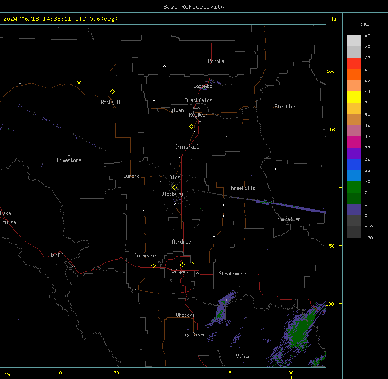Image resolution: width=388 pixels, height=379 pixels.
Task: Pick the magenta 42-39 dBZ legend swatch
Action: [354, 142]
